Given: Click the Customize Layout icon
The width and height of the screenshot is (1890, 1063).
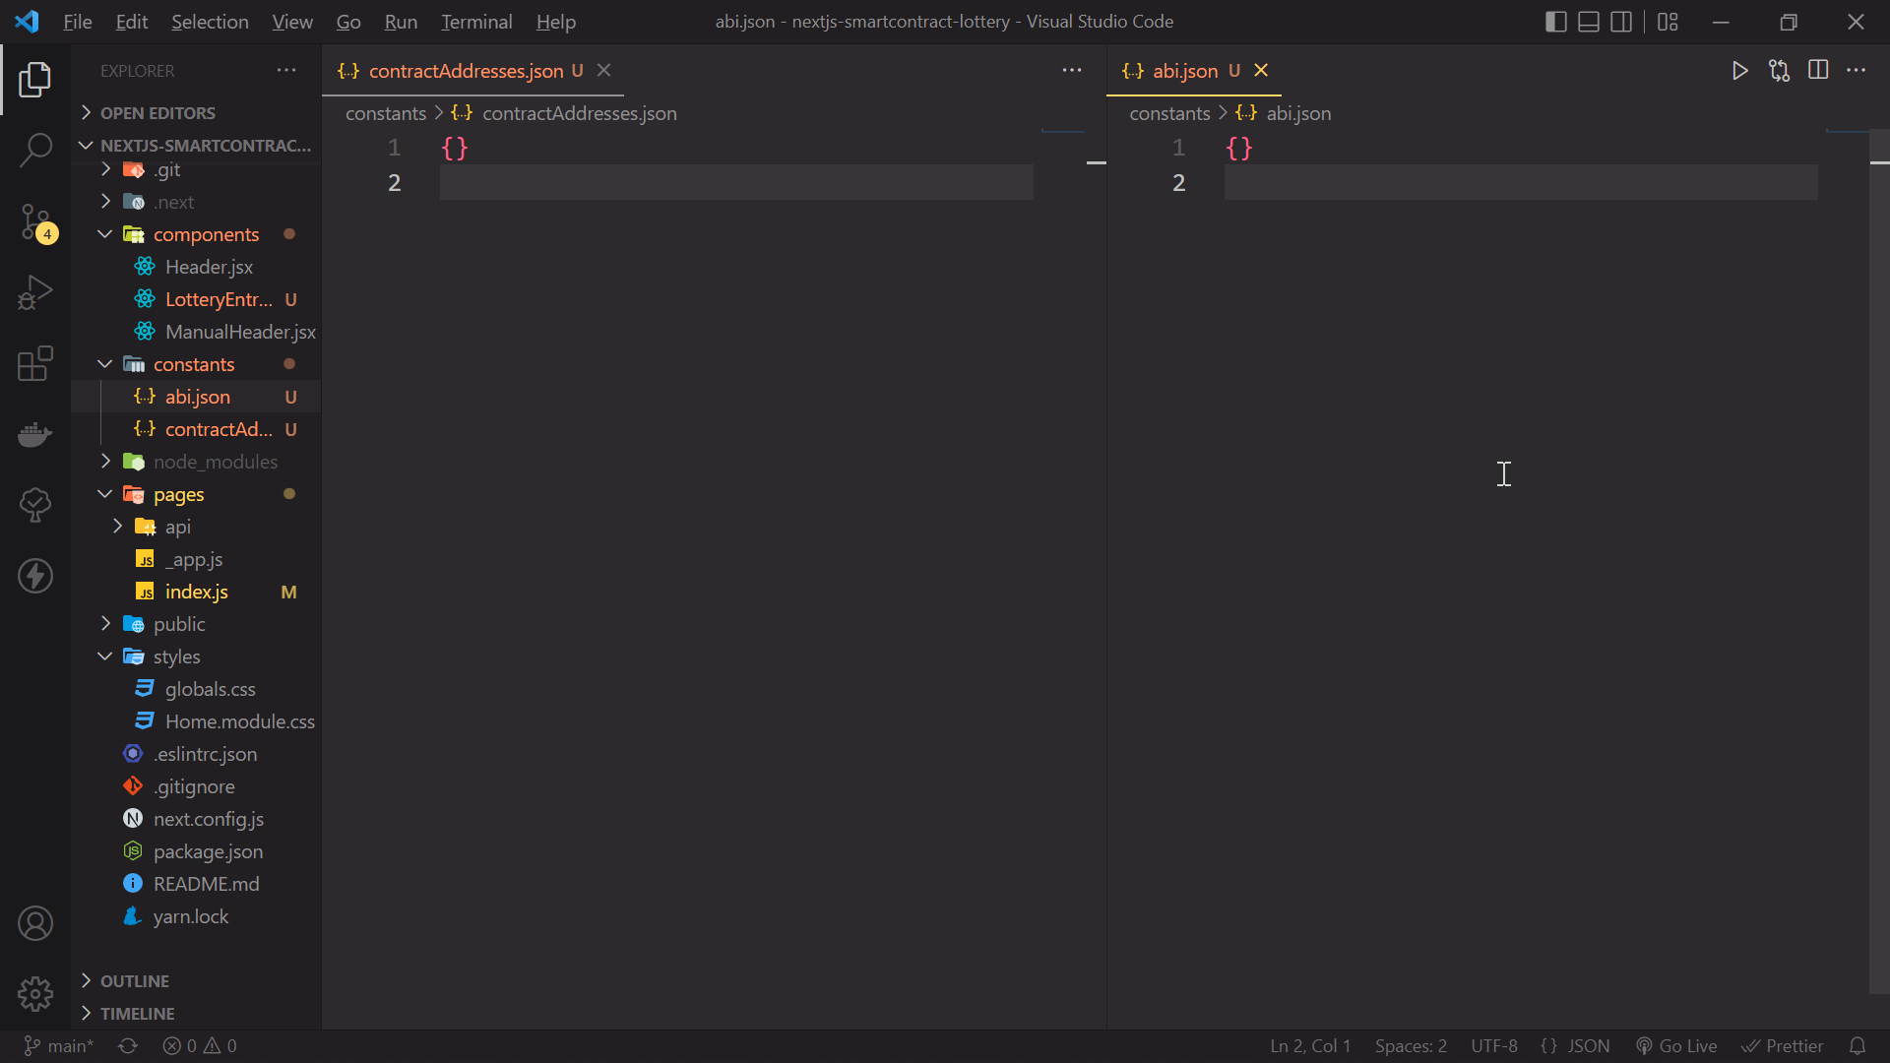Looking at the screenshot, I should click(1668, 22).
